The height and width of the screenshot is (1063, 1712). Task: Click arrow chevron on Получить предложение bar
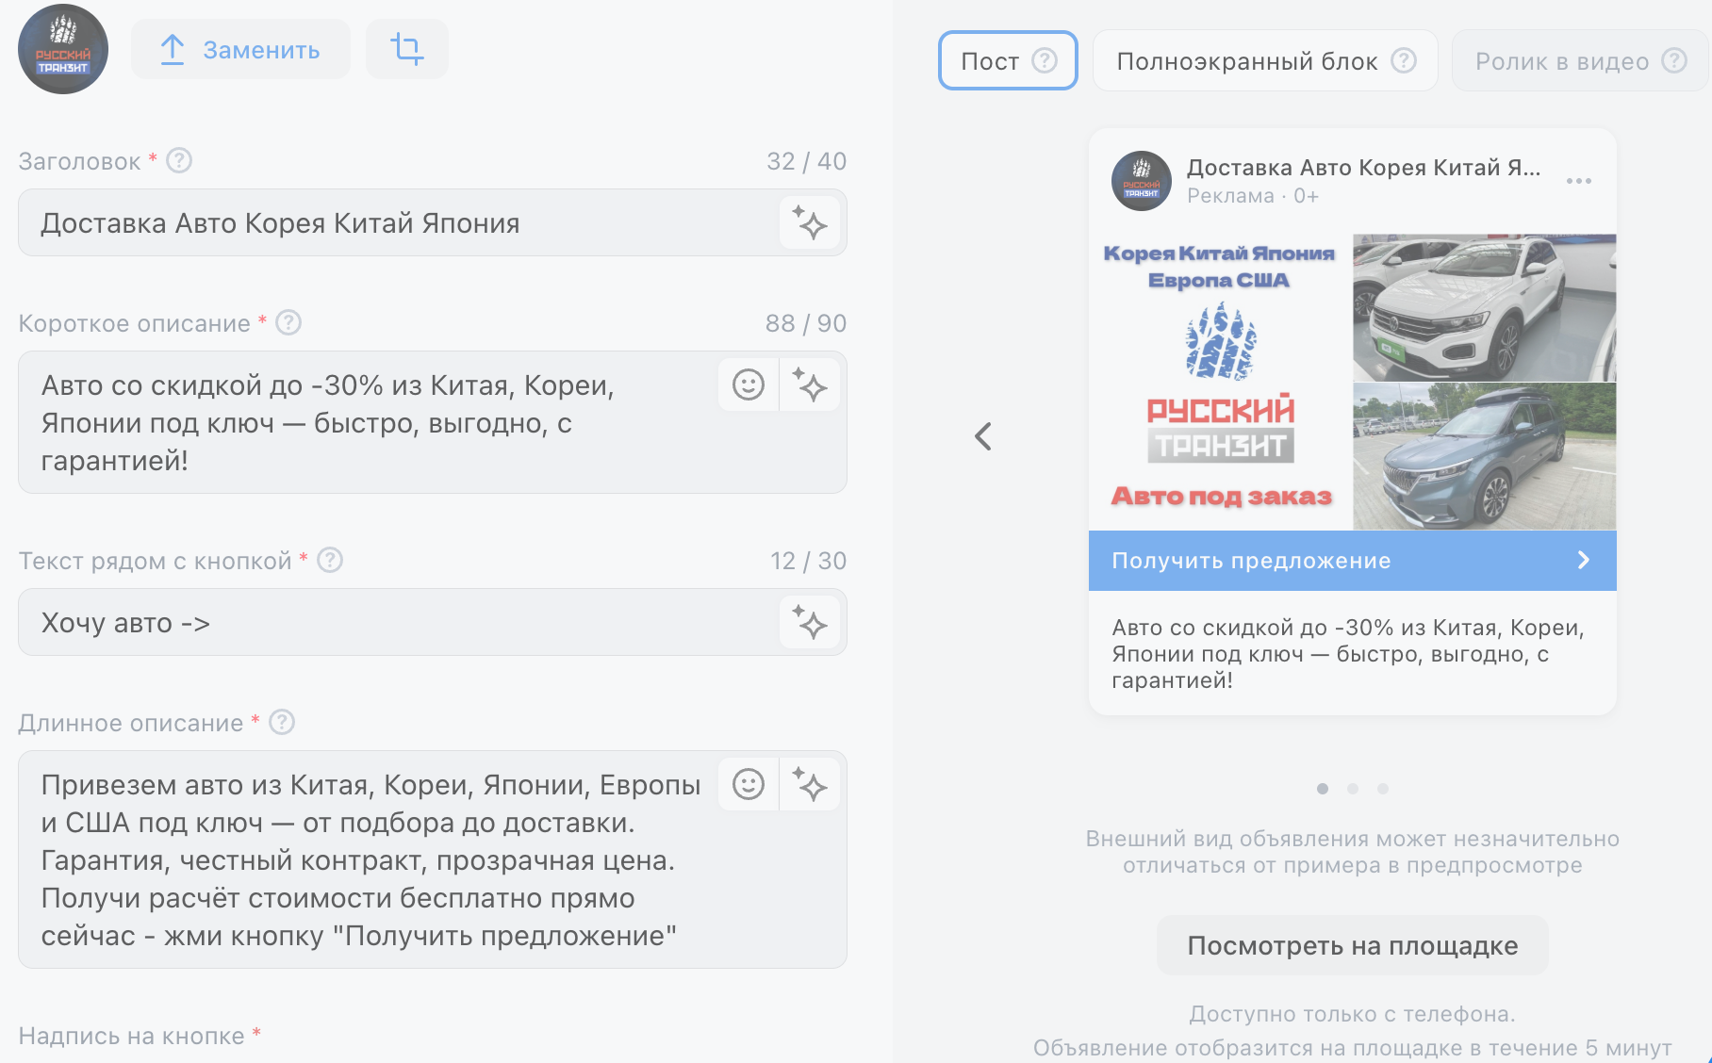[x=1584, y=561]
